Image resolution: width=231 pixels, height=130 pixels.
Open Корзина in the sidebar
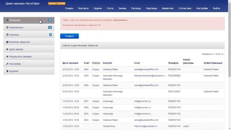[29, 71]
